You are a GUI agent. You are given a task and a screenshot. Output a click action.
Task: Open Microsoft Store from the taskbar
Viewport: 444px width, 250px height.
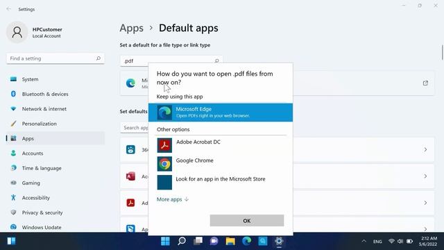point(263,241)
